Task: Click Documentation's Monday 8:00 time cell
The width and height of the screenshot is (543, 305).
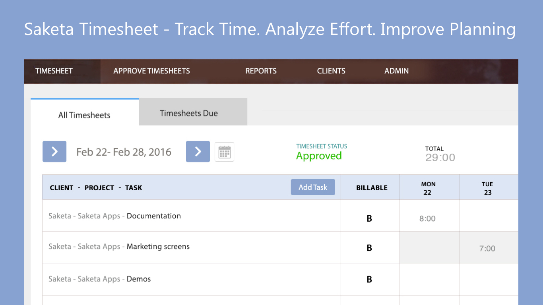Action: pyautogui.click(x=428, y=218)
